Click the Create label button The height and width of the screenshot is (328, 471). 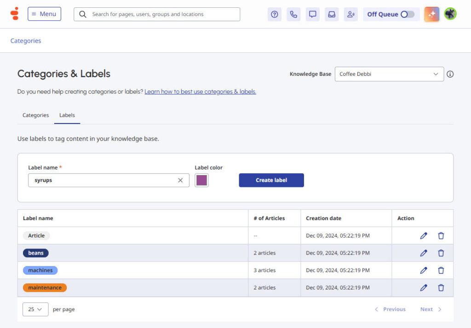pos(271,181)
